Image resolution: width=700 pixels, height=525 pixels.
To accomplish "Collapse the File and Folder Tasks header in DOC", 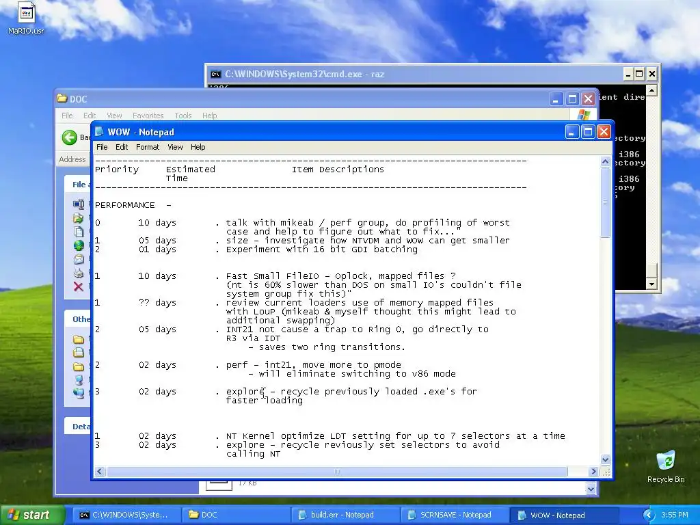I will (79, 185).
